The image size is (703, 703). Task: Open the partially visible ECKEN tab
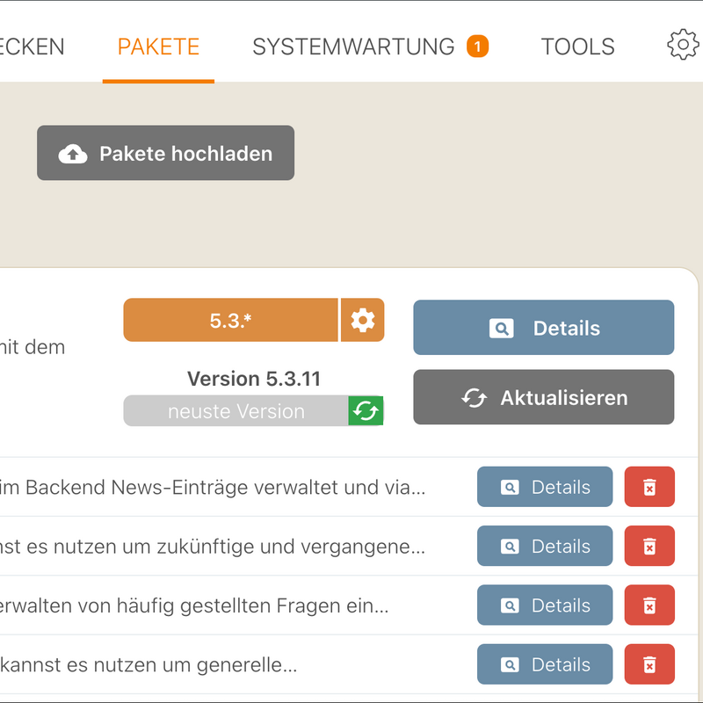(x=32, y=47)
